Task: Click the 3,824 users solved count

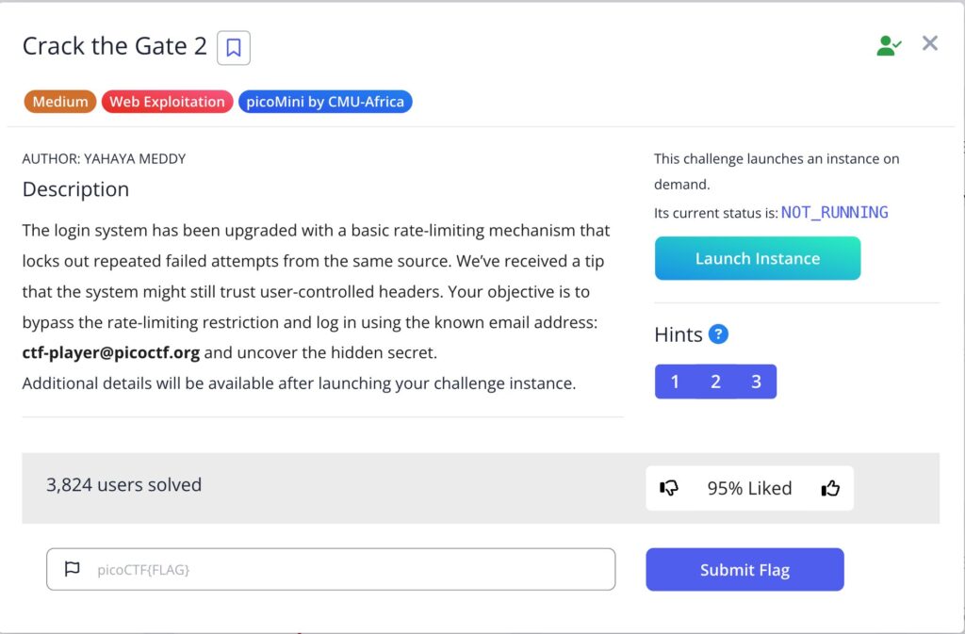Action: pyautogui.click(x=123, y=485)
